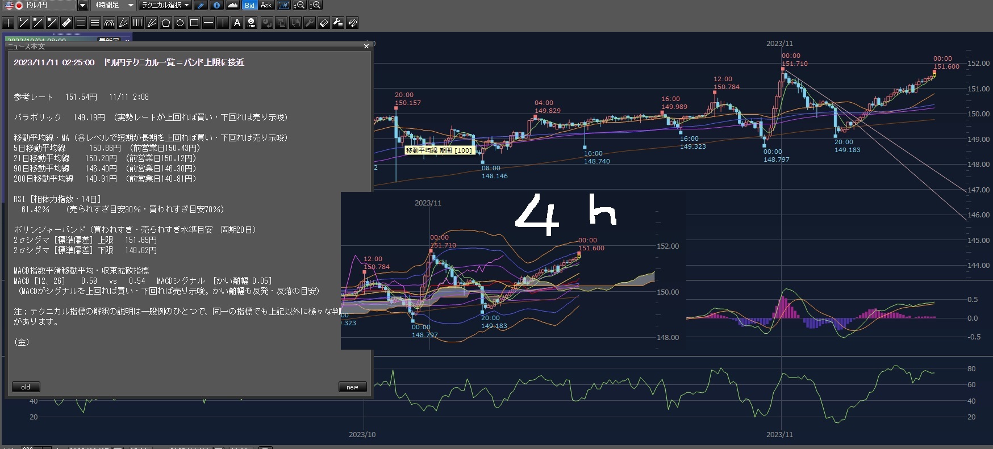Viewport: 993px width, 449px height.
Task: Switch price display to Ask
Action: (266, 5)
